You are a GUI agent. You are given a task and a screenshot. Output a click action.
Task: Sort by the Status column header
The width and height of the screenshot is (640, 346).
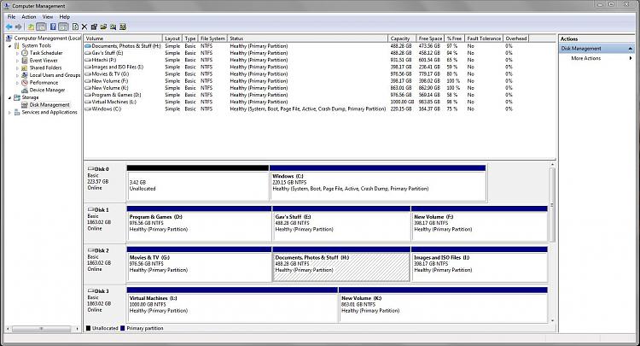[x=307, y=38]
